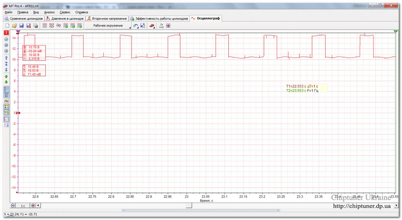This screenshot has width=402, height=220.
Task: Click wavy lines with cross marks icon
Action: click(x=51, y=26)
